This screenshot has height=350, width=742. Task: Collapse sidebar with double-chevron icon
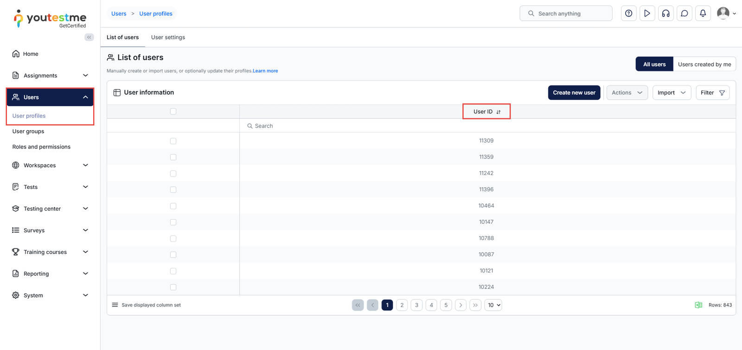[89, 37]
